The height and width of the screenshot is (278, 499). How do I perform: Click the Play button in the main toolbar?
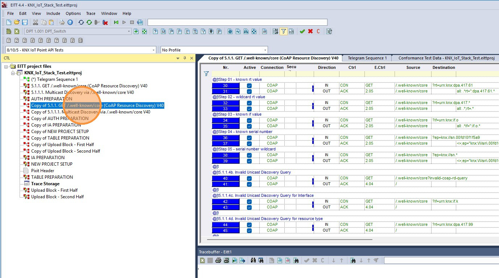coord(124,22)
